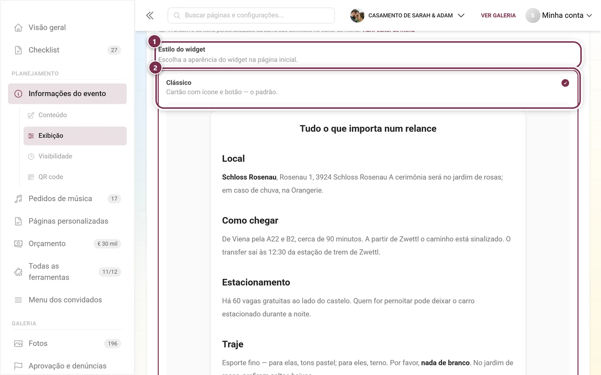Image resolution: width=601 pixels, height=375 pixels.
Task: Click the 27 badge on Checklist
Action: click(x=114, y=50)
